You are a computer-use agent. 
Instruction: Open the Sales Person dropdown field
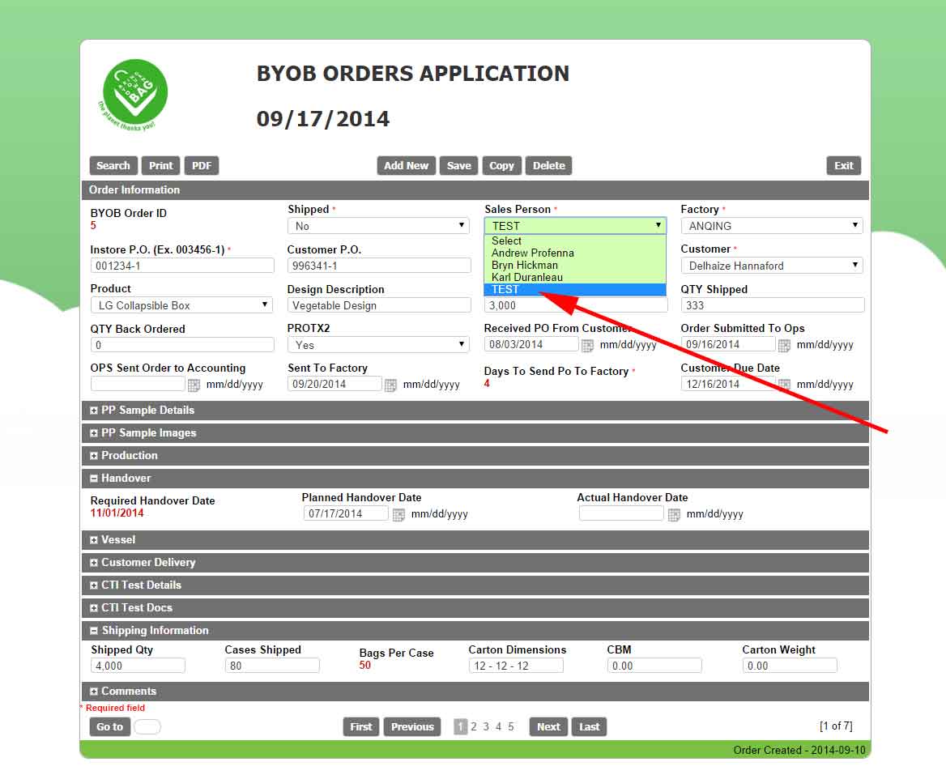coord(575,226)
